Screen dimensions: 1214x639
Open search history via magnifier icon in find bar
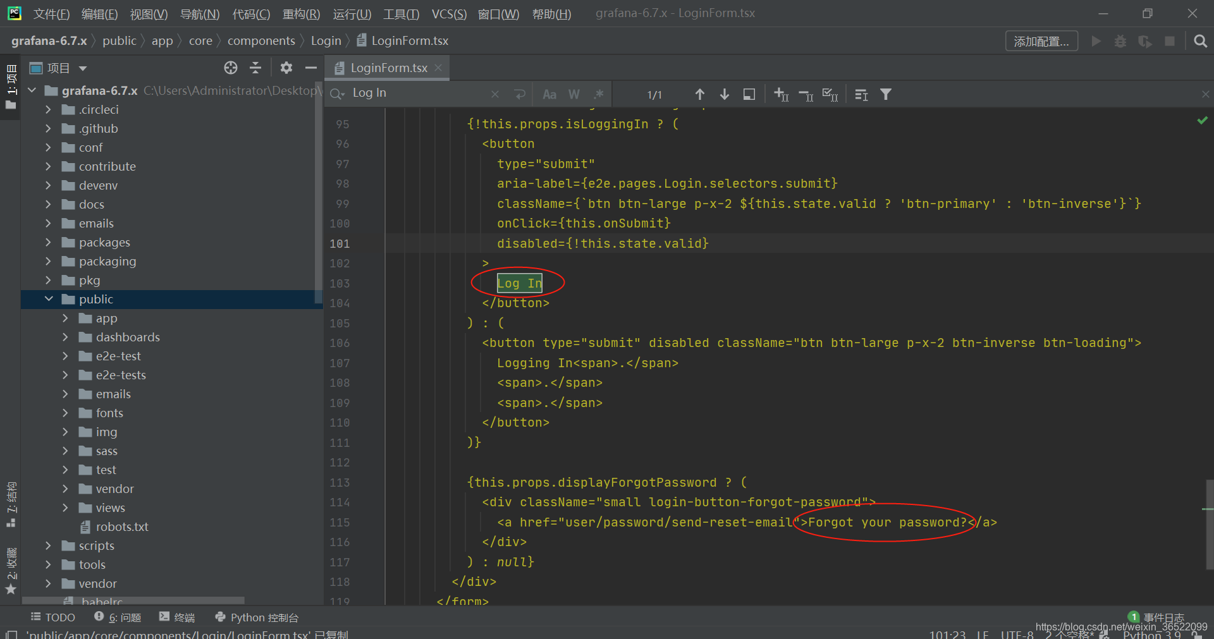pos(337,94)
